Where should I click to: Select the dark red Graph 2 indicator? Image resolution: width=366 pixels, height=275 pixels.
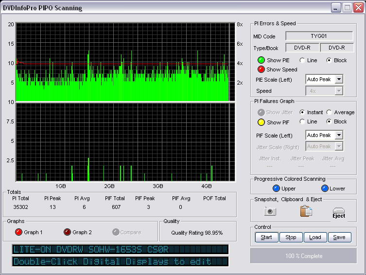click(x=68, y=232)
